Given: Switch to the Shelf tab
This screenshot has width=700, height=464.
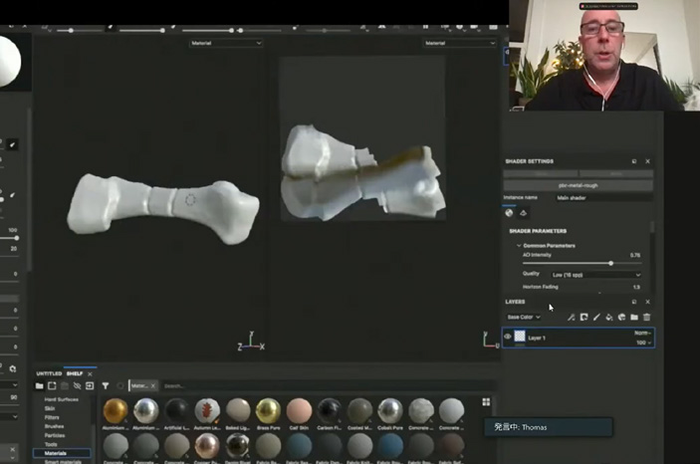Looking at the screenshot, I should pos(75,373).
